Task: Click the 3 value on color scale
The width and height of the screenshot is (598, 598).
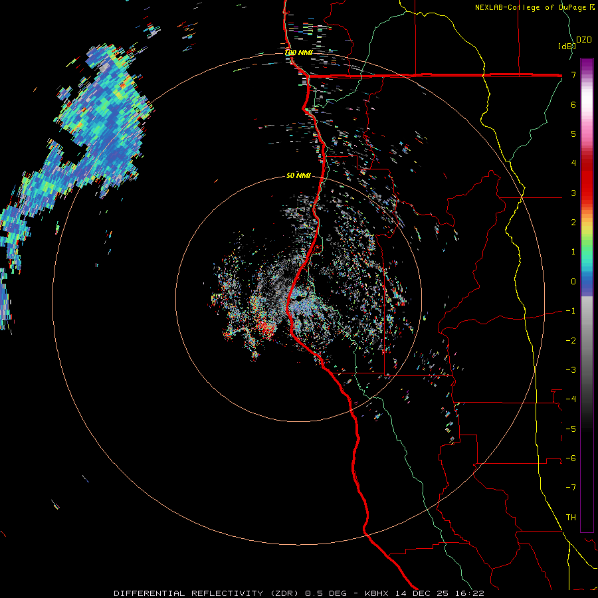Action: (573, 193)
